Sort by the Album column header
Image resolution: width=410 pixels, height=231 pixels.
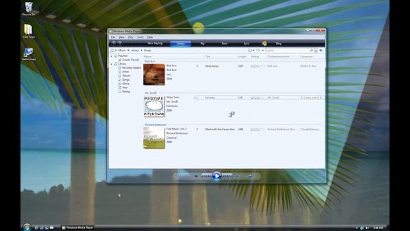[147, 56]
